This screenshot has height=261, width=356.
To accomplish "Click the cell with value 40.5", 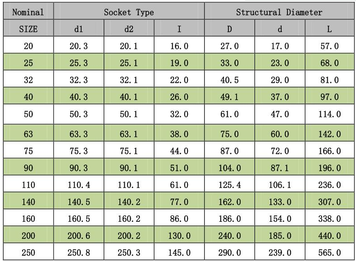I will (229, 79).
